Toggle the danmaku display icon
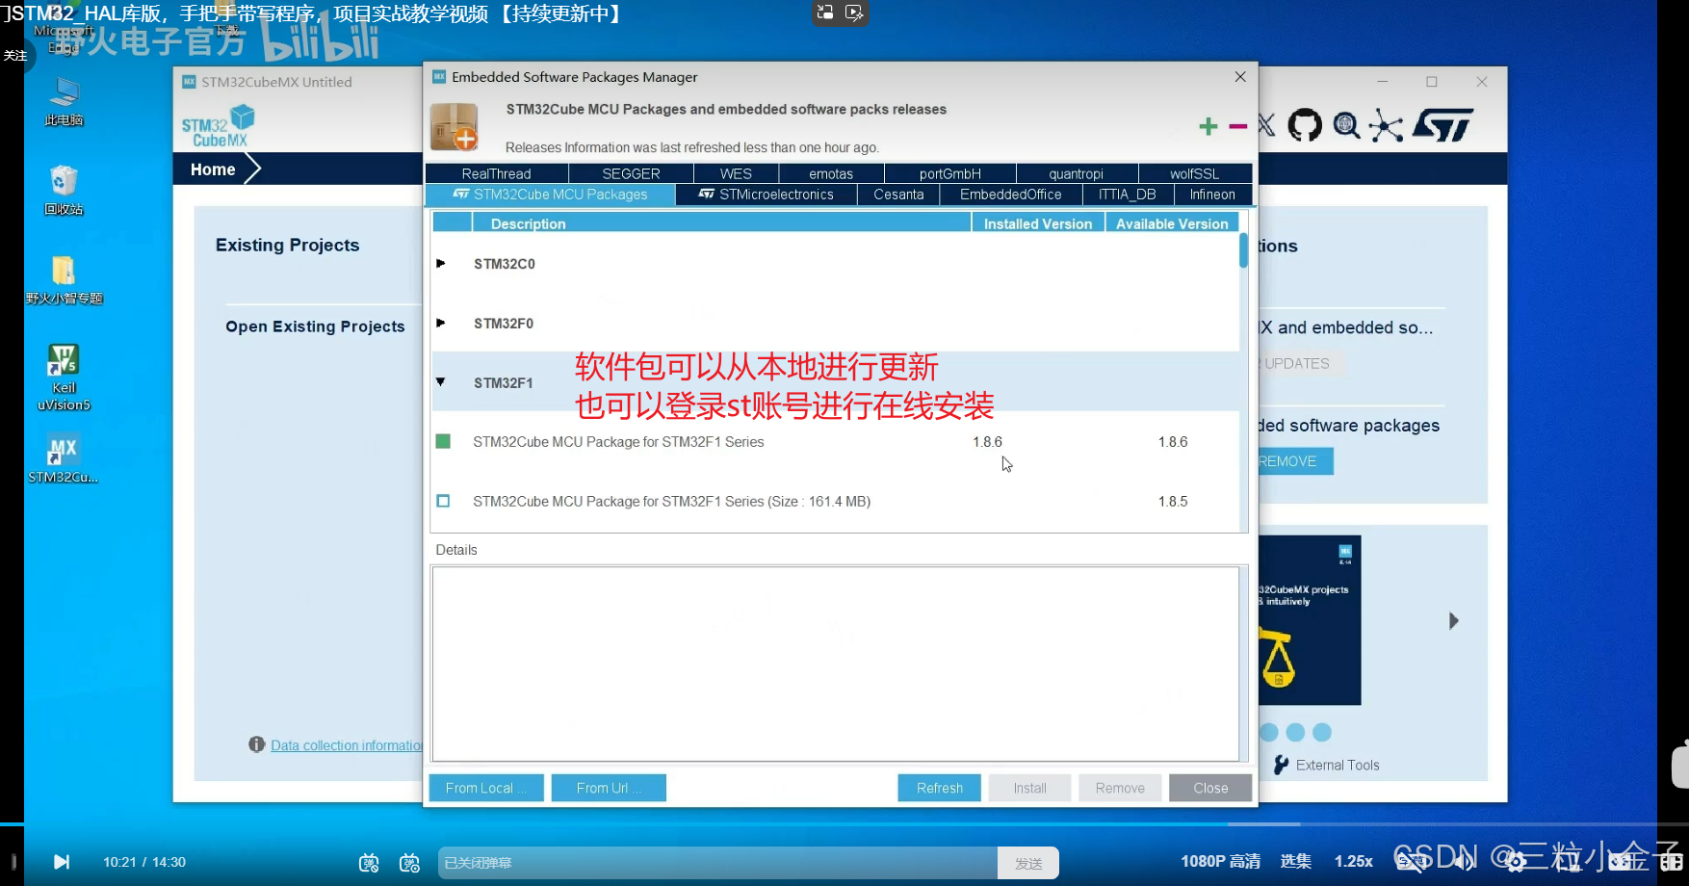Image resolution: width=1689 pixels, height=886 pixels. coord(369,863)
